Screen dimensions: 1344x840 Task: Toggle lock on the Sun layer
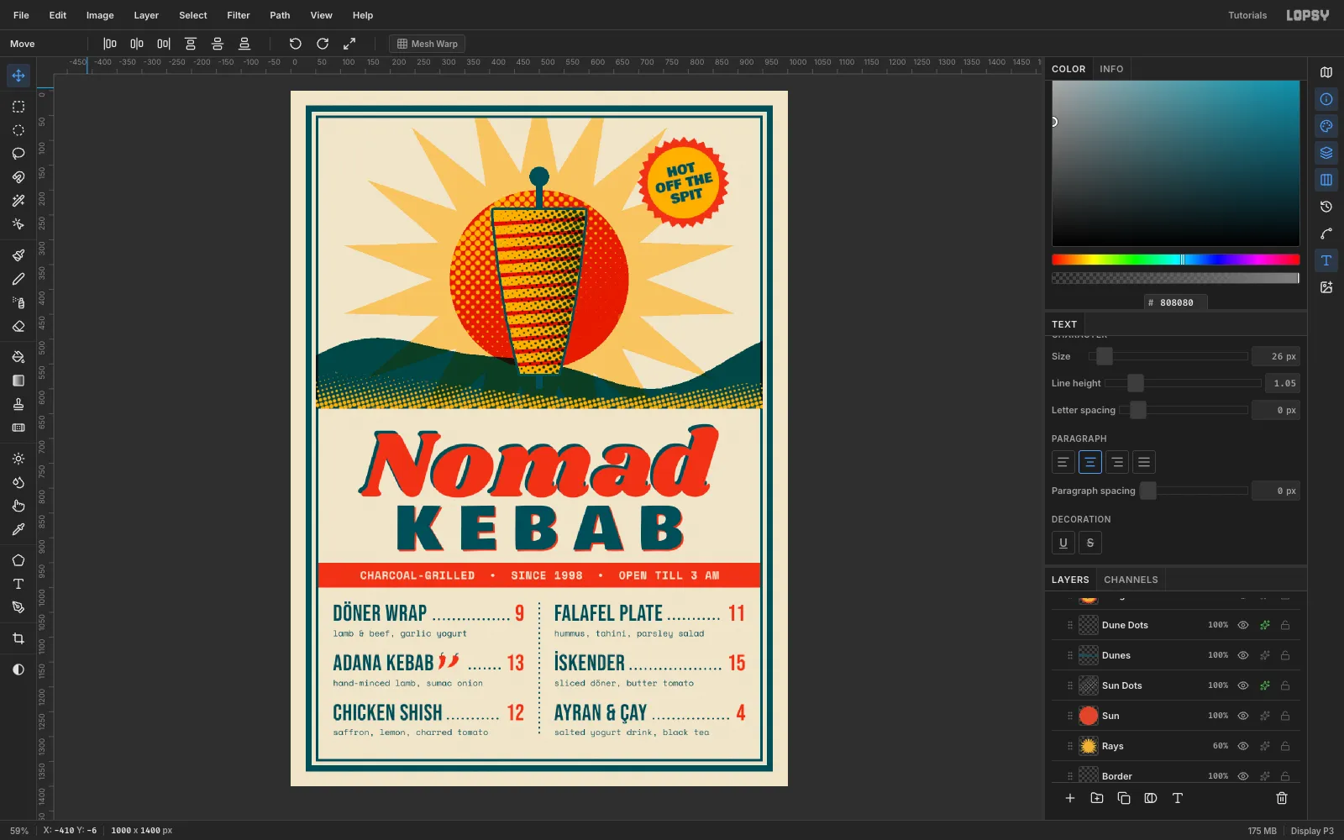pos(1285,716)
